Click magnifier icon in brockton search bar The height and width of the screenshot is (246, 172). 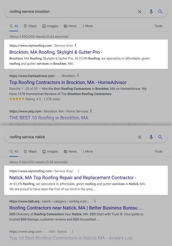point(160,12)
